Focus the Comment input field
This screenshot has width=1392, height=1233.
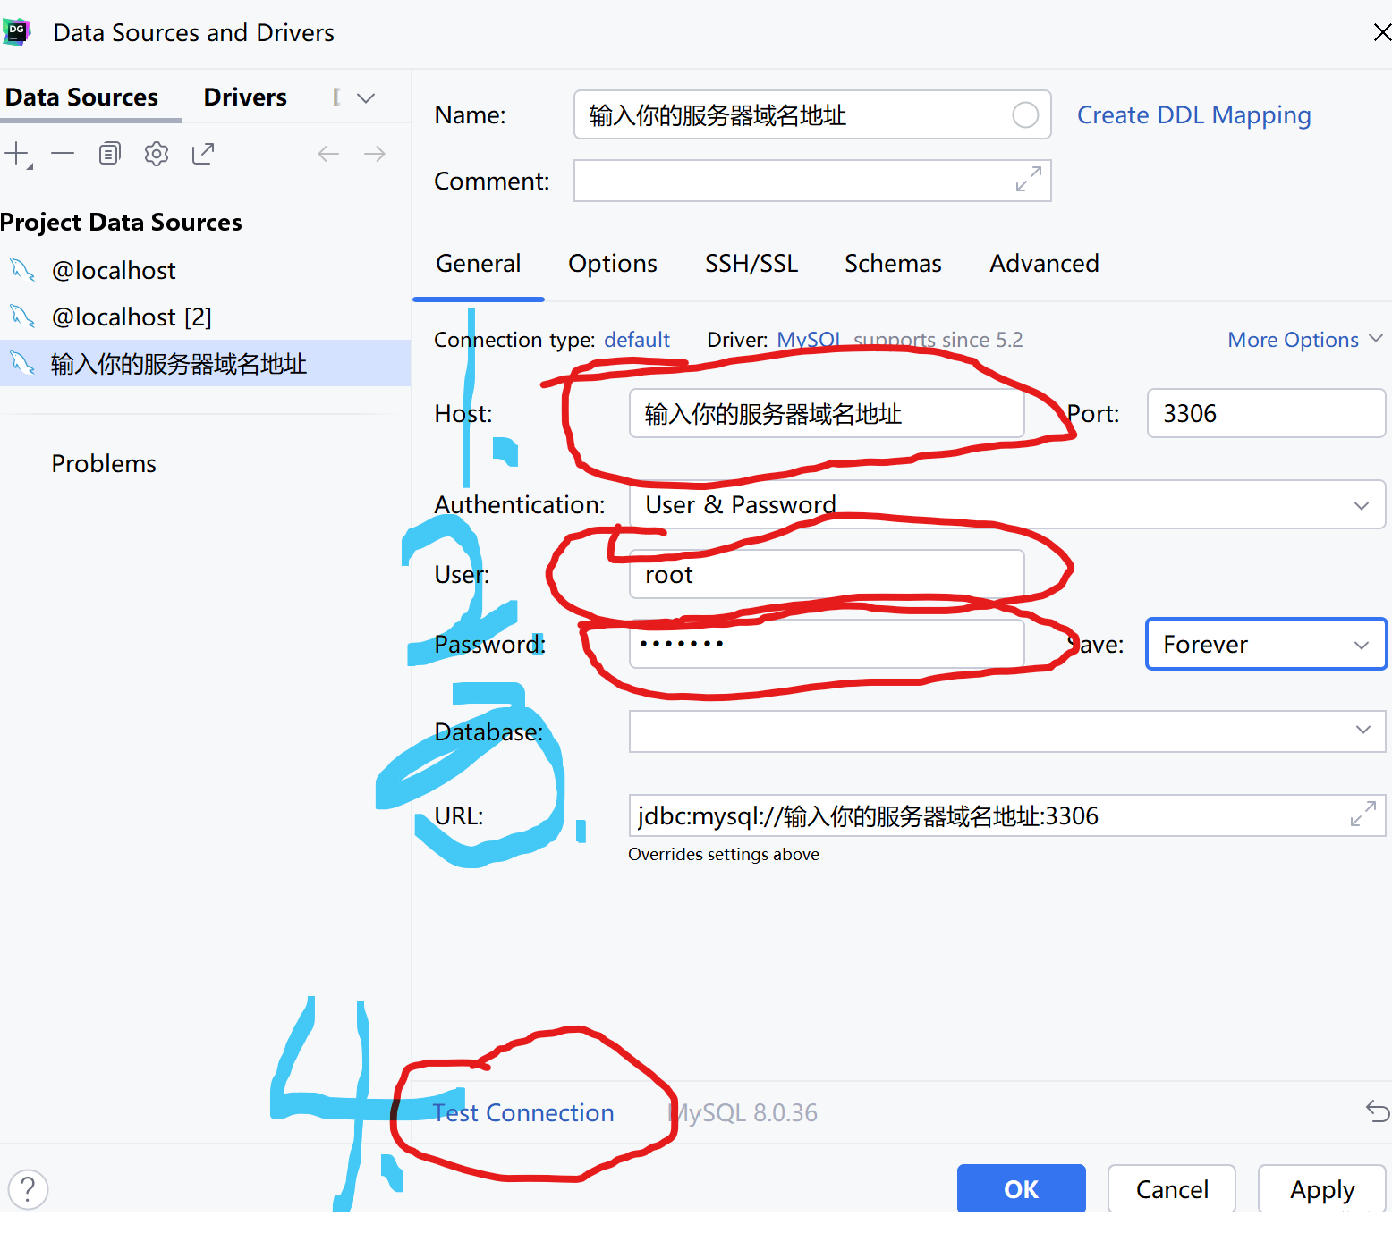(x=812, y=181)
